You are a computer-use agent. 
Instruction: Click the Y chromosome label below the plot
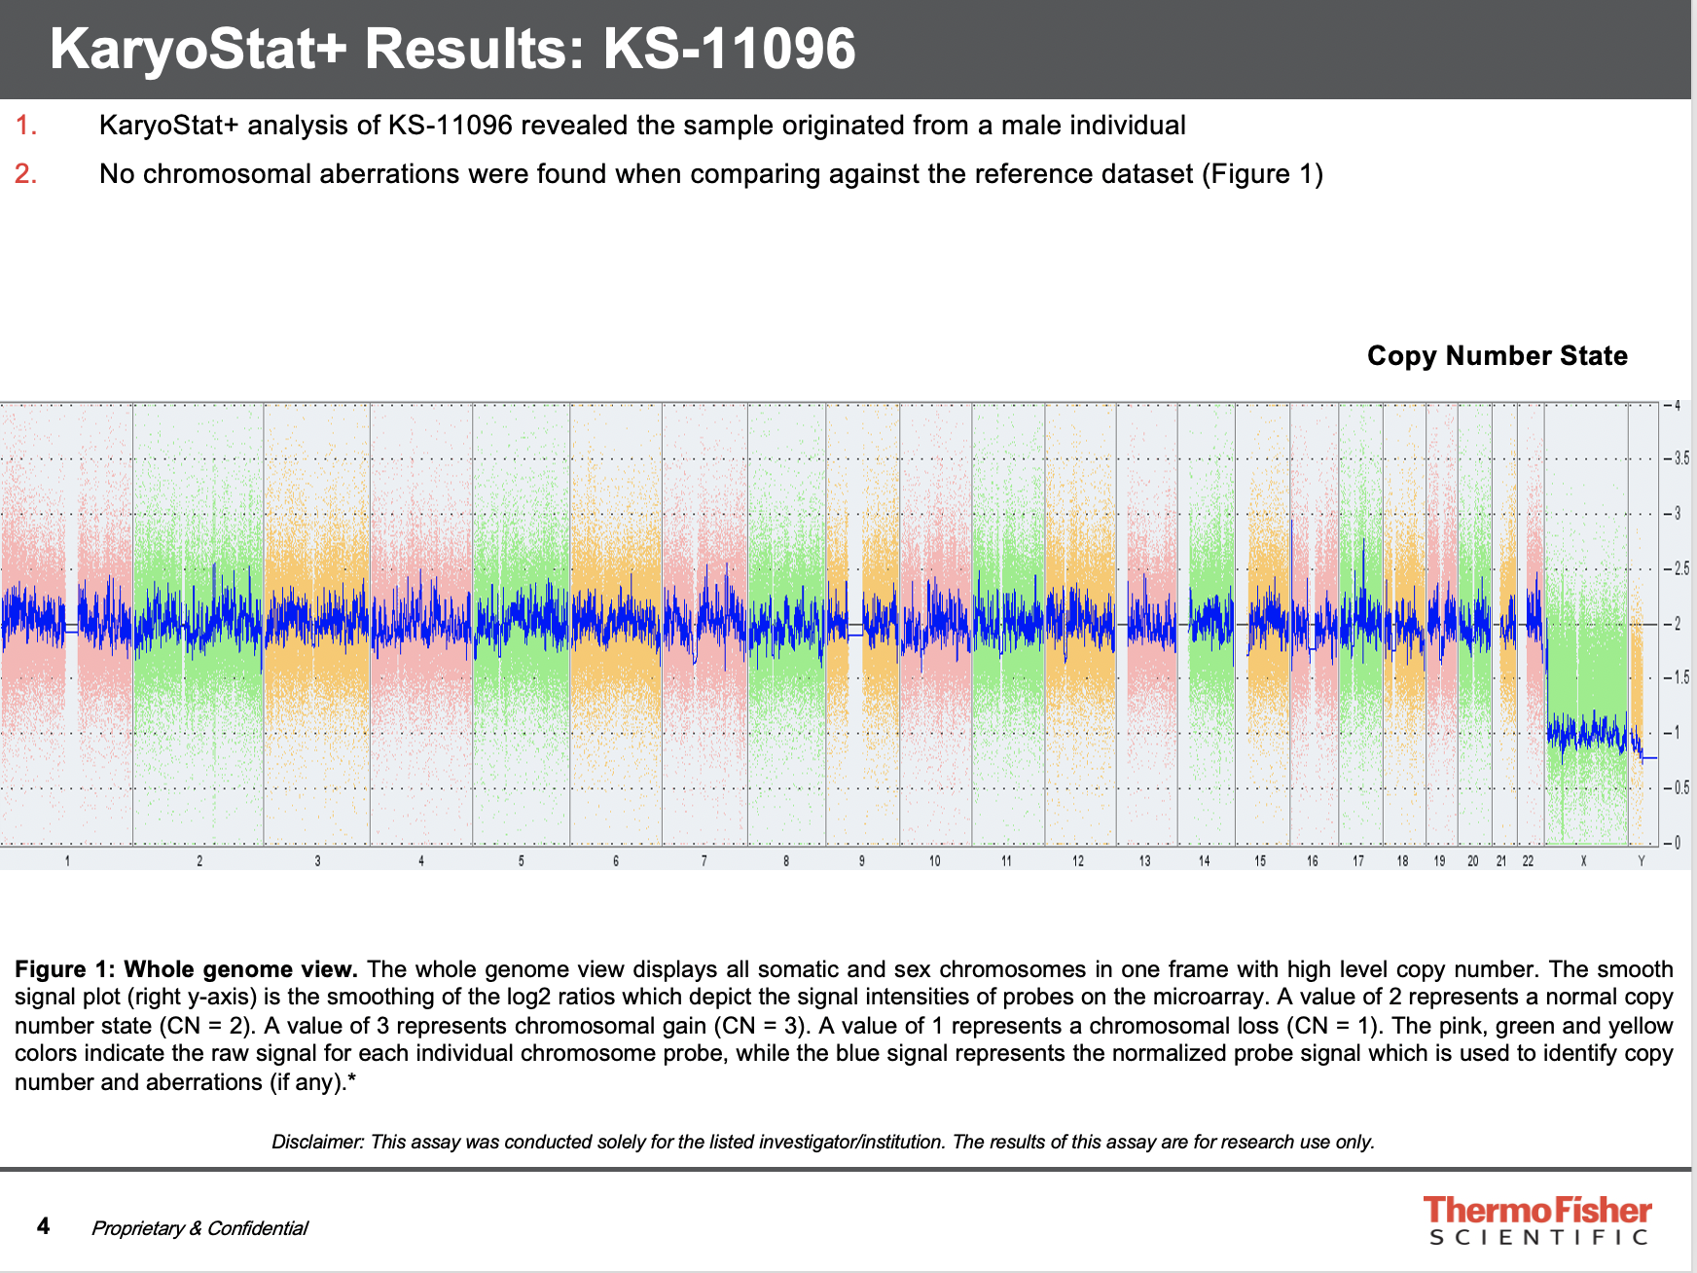[x=1642, y=861]
